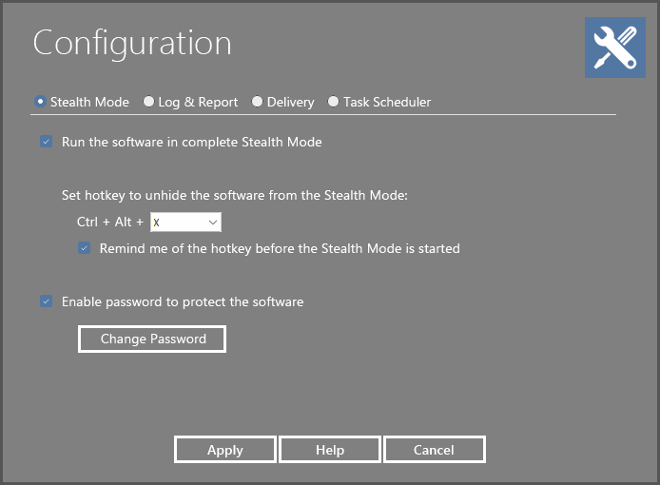Click 'Remind me of the hotkey' label text
660x485 pixels.
tap(280, 248)
